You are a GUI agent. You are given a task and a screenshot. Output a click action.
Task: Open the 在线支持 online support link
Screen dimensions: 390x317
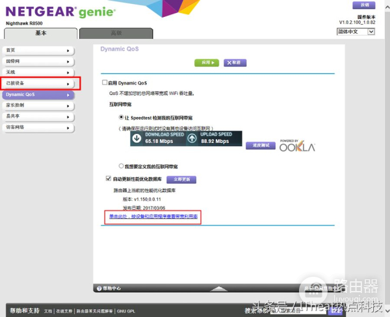tap(64, 311)
